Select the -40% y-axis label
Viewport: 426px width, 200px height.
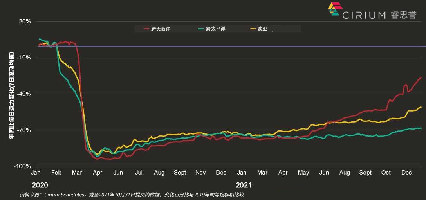click(x=24, y=94)
